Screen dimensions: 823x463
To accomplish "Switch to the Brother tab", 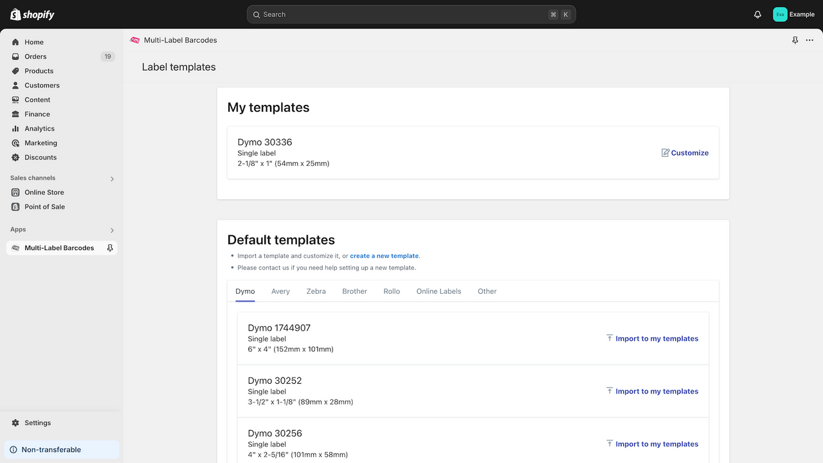I will coord(354,291).
